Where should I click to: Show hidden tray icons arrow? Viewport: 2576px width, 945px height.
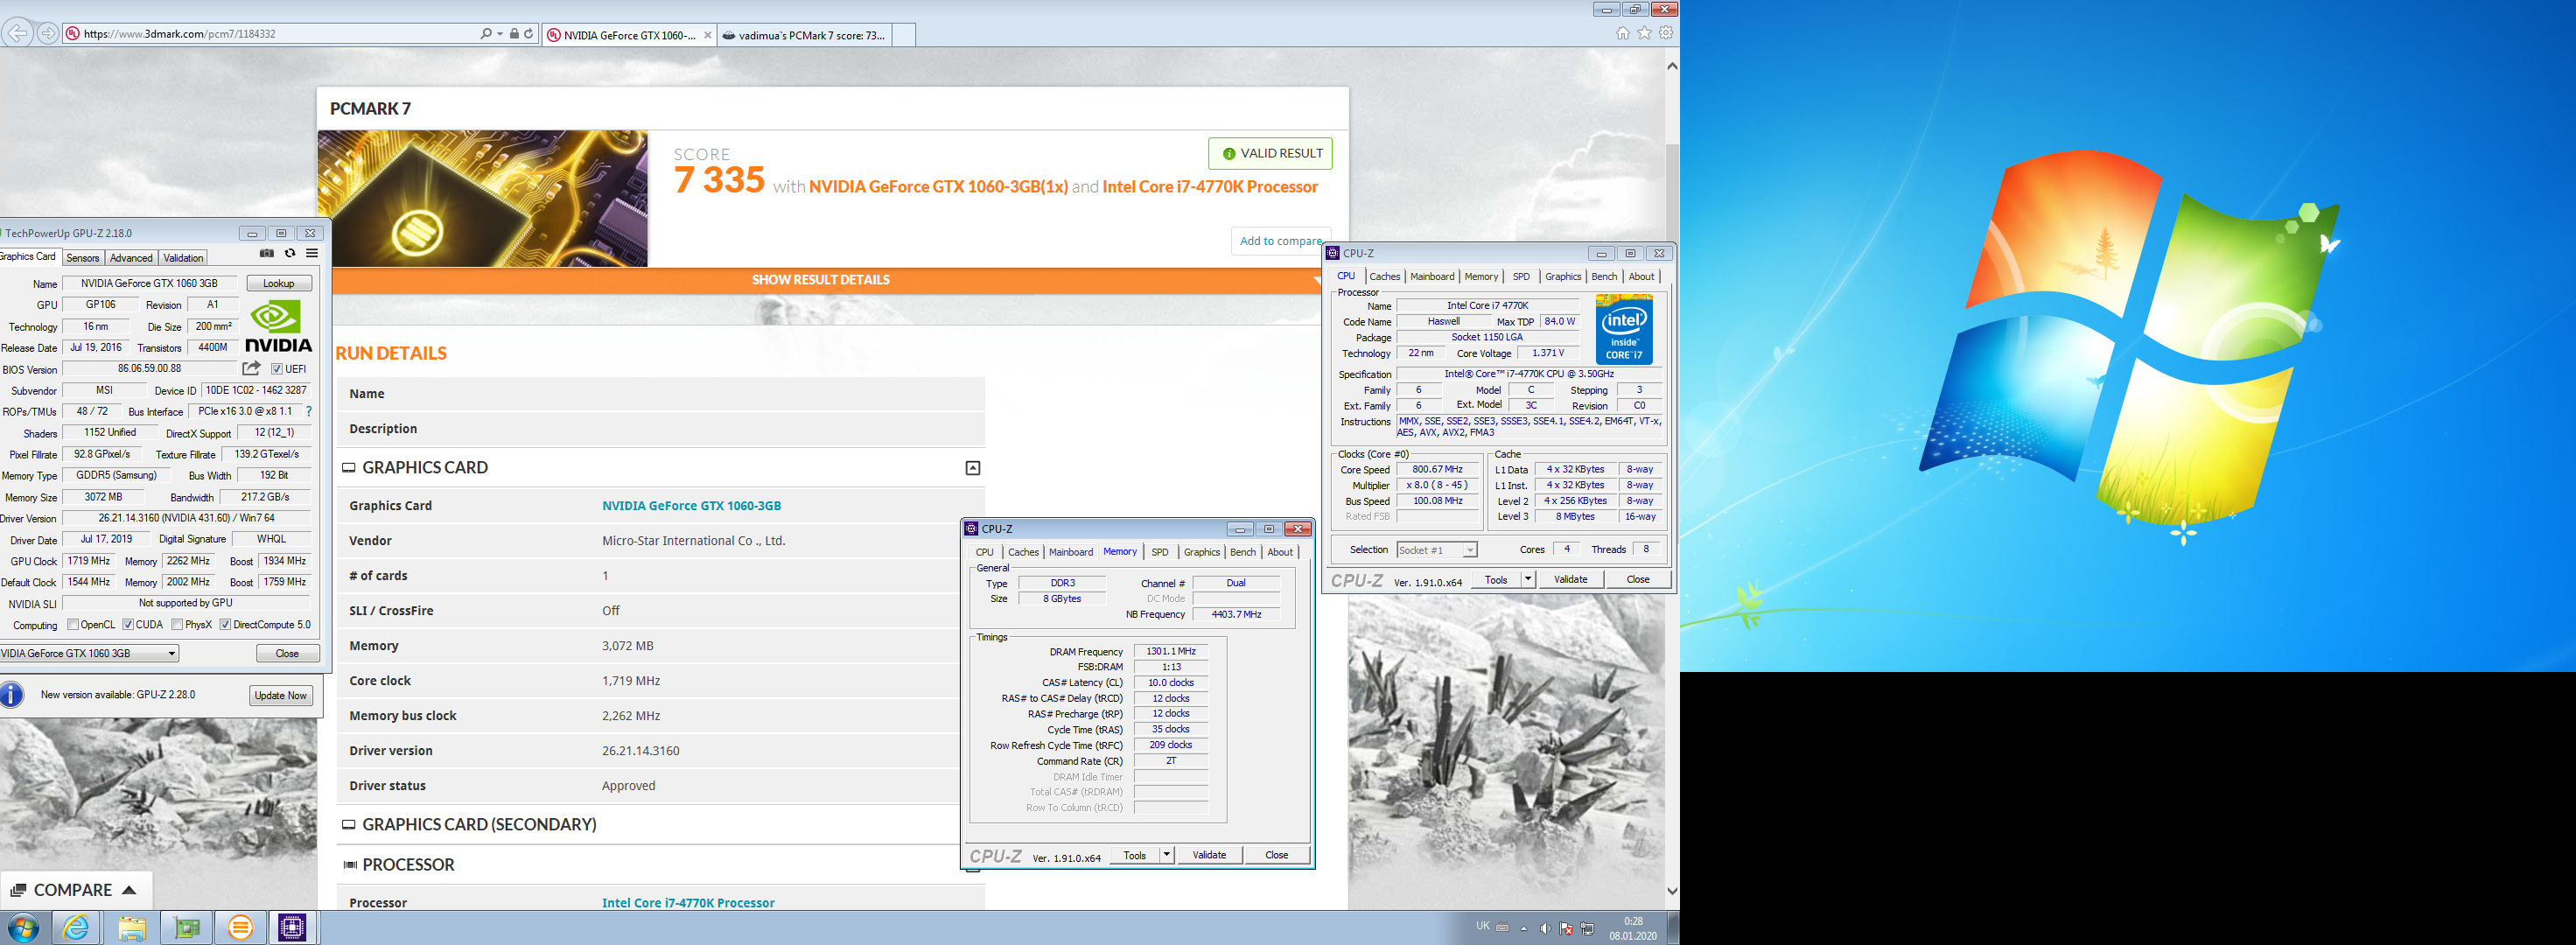[x=1524, y=928]
